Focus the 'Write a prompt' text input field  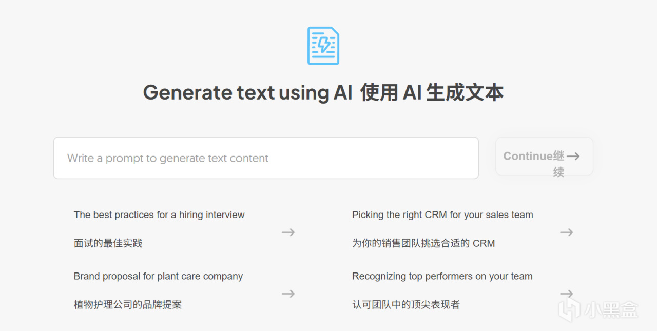tap(266, 158)
